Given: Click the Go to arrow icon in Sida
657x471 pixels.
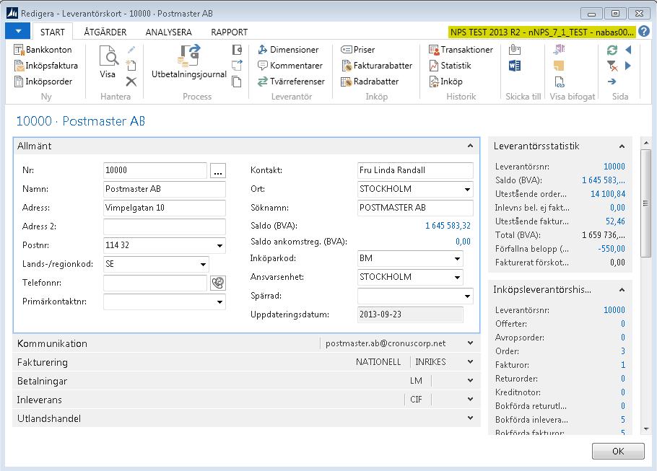Looking at the screenshot, I should [612, 82].
